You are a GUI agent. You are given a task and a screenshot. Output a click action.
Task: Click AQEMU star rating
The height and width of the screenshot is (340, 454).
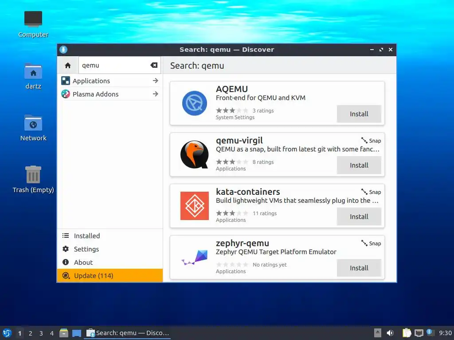[x=232, y=110]
